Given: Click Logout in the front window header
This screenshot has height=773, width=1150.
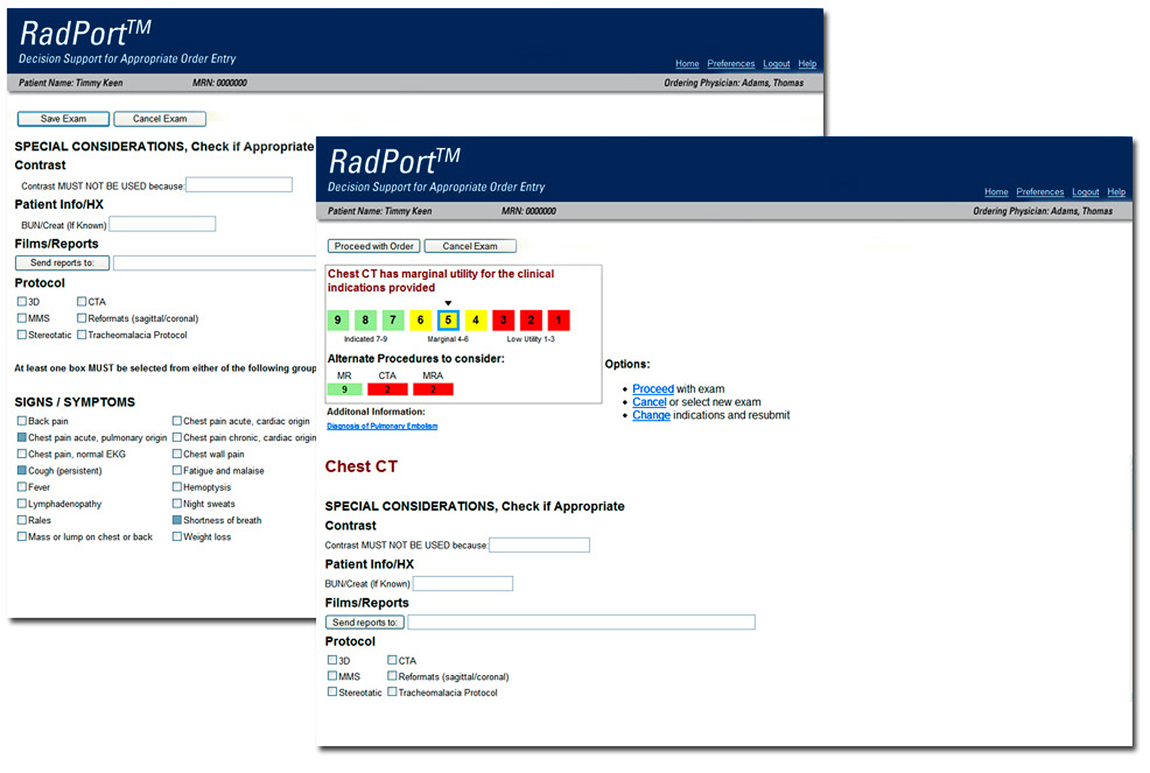Looking at the screenshot, I should [x=1085, y=192].
